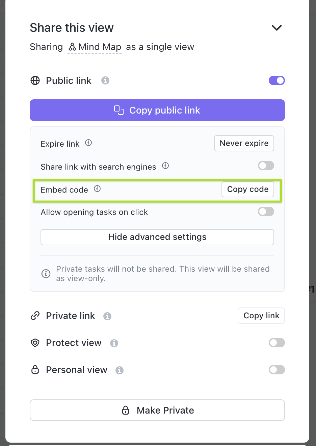Open the Mind Map view selector
The height and width of the screenshot is (446, 316).
tap(95, 47)
